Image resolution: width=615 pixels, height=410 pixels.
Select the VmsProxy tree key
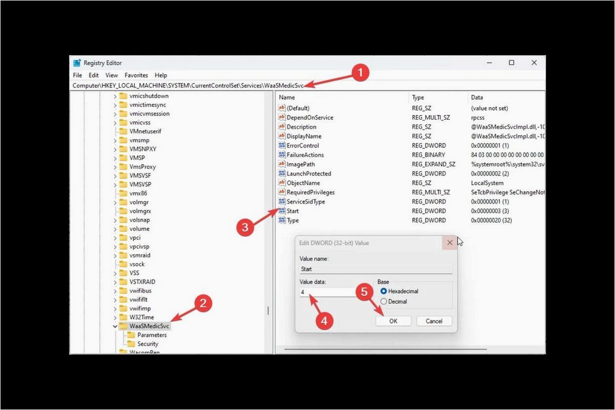[x=142, y=167]
